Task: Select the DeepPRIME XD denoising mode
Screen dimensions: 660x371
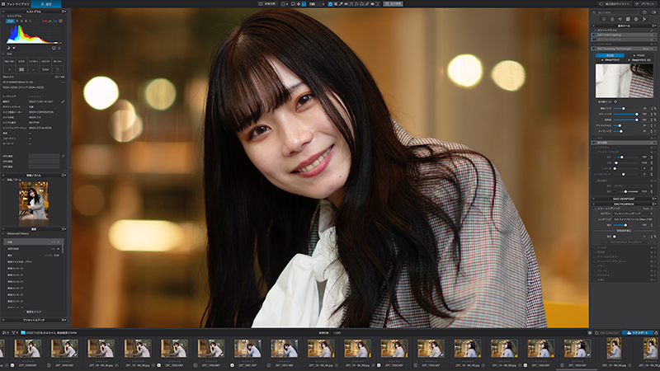Action: (640, 59)
